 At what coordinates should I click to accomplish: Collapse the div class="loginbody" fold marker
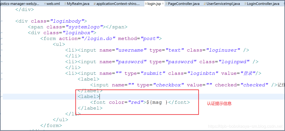coord(2,21)
